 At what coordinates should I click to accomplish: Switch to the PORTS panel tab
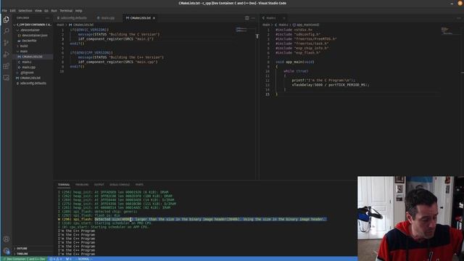click(x=139, y=185)
